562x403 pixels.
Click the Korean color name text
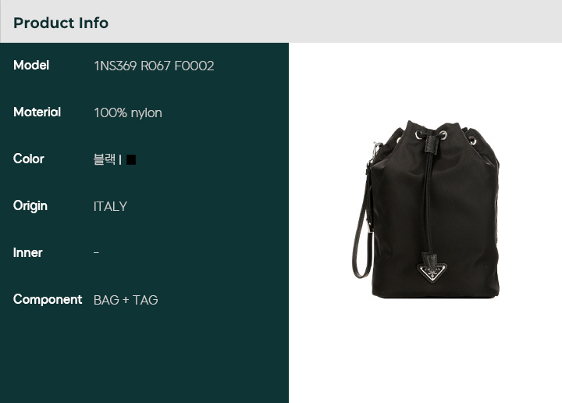click(105, 159)
